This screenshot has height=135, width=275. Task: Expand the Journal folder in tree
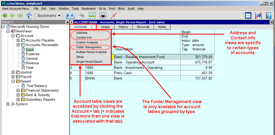click(13, 72)
